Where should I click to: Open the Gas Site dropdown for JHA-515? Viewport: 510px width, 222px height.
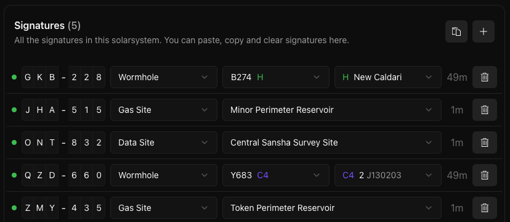coord(164,110)
